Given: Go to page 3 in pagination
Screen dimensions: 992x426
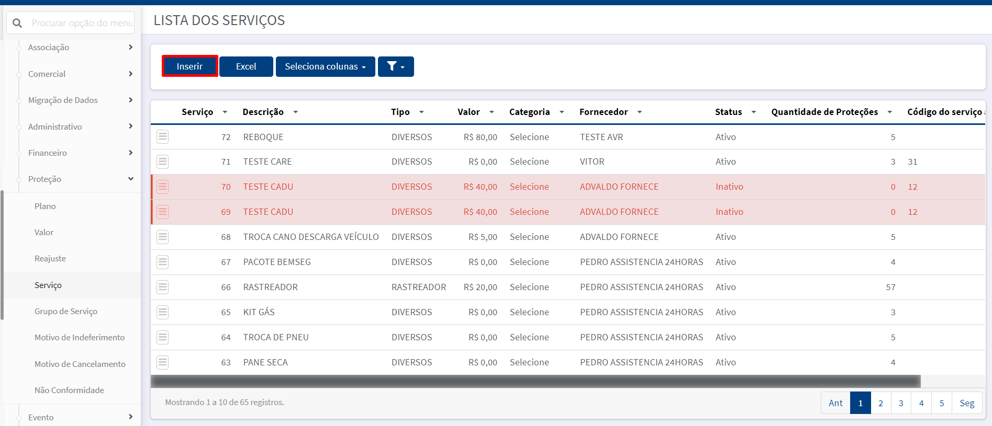Looking at the screenshot, I should [901, 403].
